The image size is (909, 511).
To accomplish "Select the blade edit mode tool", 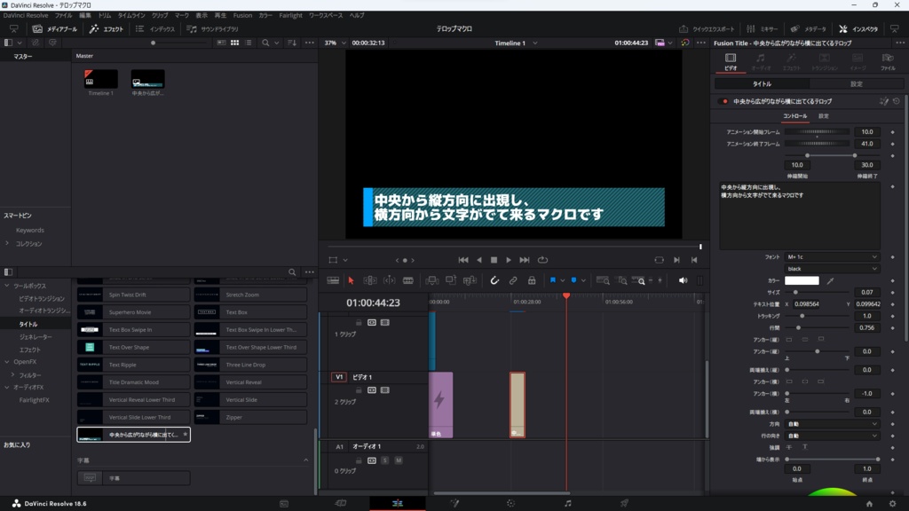I will [x=408, y=280].
